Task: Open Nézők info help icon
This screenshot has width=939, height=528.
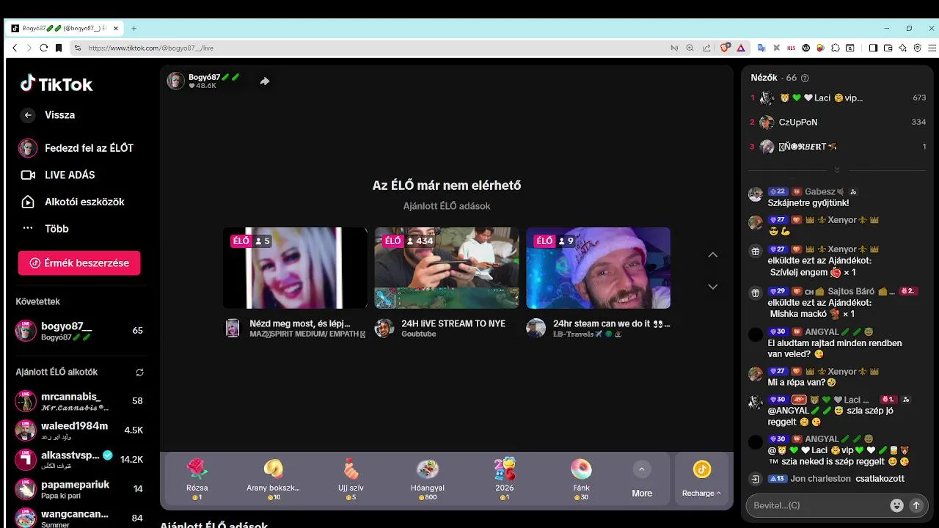Action: (x=805, y=78)
